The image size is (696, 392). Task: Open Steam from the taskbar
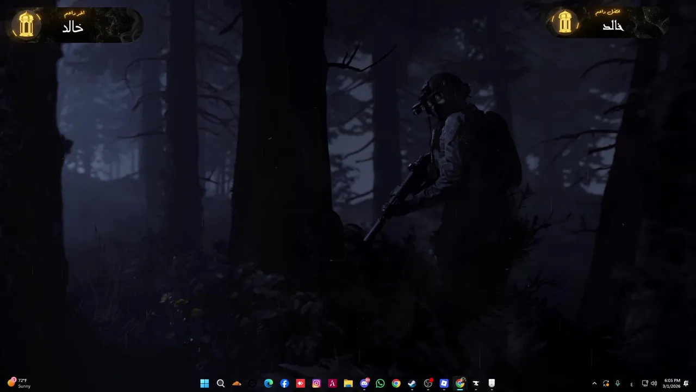(412, 383)
